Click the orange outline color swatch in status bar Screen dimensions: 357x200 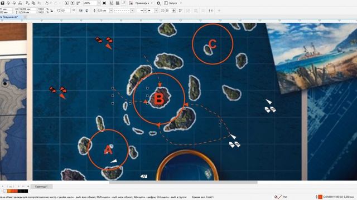click(320, 197)
